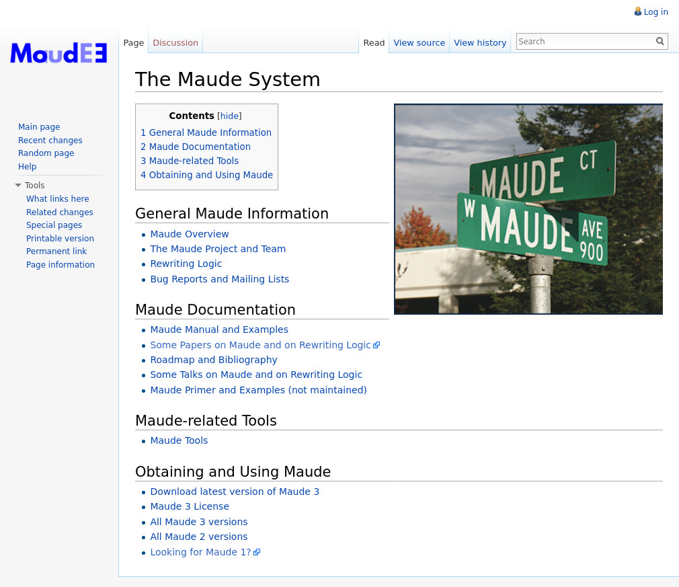Open Bug Reports and Mailing Lists

coord(219,279)
